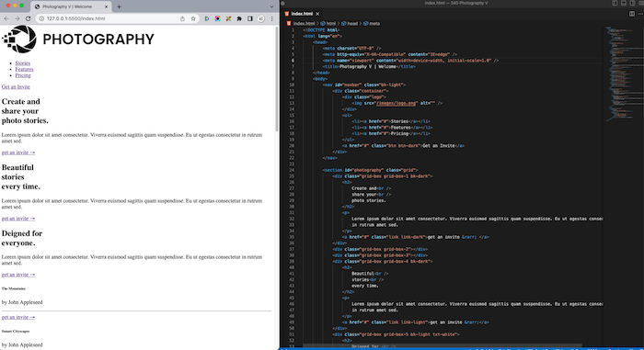Click the head breadcrumb item

[350, 23]
